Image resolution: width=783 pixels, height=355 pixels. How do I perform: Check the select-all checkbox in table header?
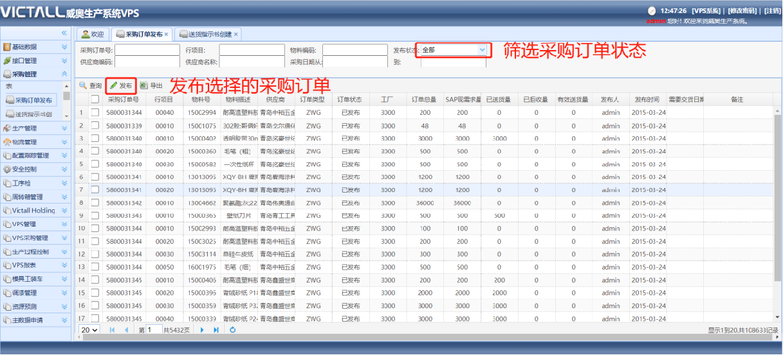point(95,100)
